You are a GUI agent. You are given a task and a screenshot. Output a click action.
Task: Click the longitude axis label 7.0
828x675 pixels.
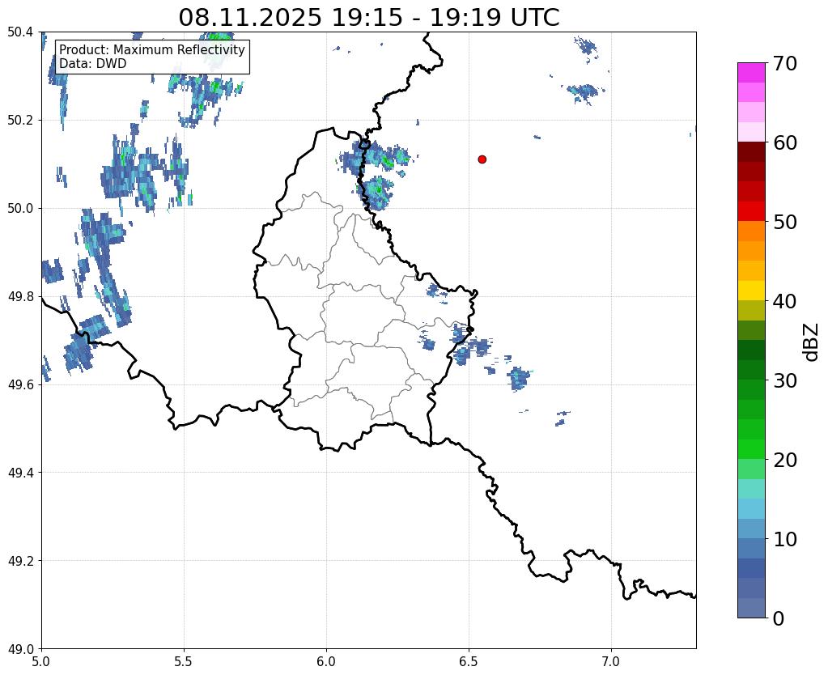tap(612, 662)
